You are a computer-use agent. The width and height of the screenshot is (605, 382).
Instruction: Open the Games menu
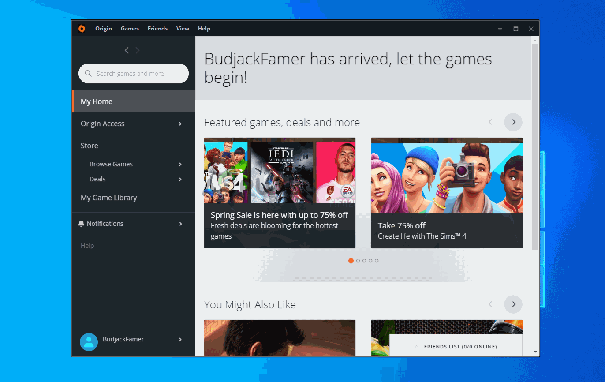point(130,29)
